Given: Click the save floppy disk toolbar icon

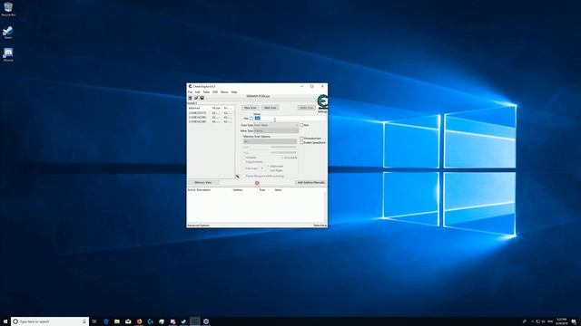Looking at the screenshot, I should [202, 98].
